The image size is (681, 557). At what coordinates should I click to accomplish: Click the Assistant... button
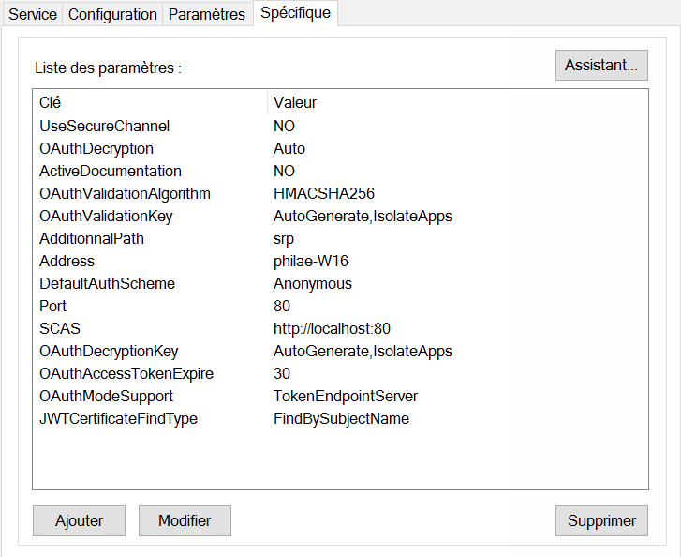pyautogui.click(x=601, y=65)
